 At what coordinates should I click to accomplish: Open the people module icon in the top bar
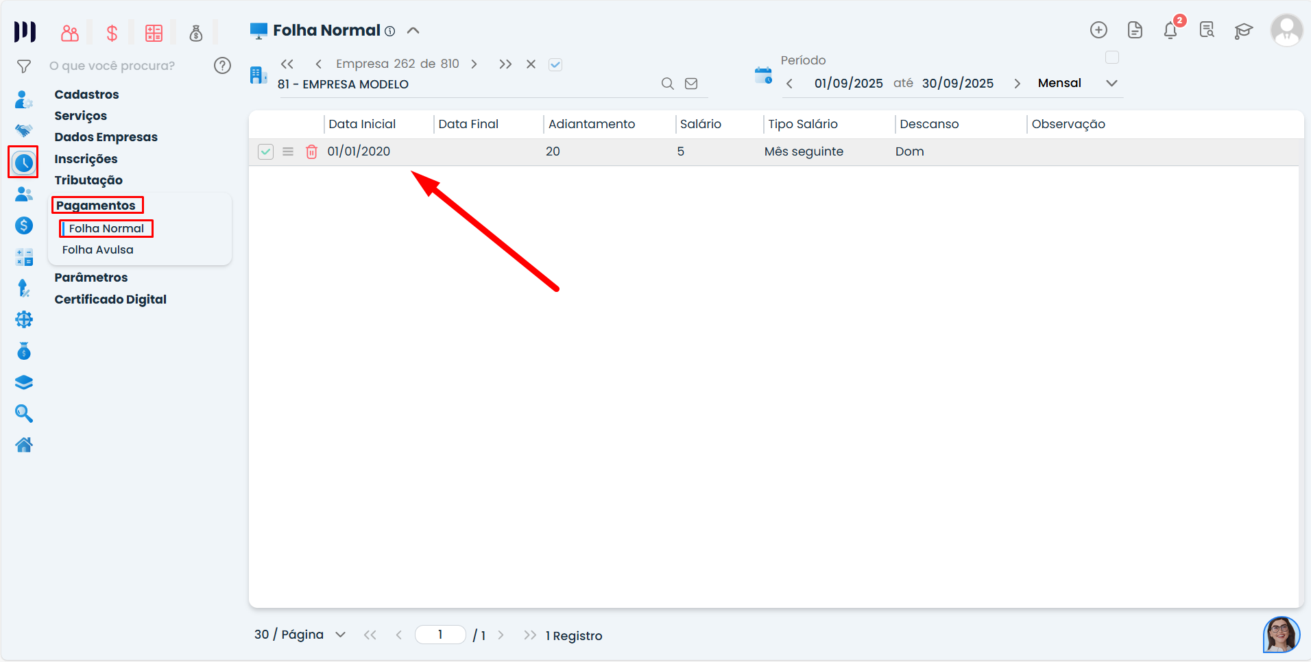pos(70,32)
